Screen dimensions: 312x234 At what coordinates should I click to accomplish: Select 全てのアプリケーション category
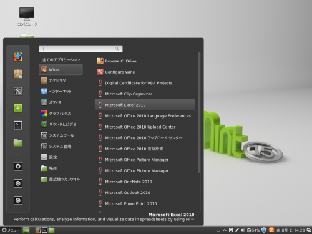pyautogui.click(x=61, y=60)
